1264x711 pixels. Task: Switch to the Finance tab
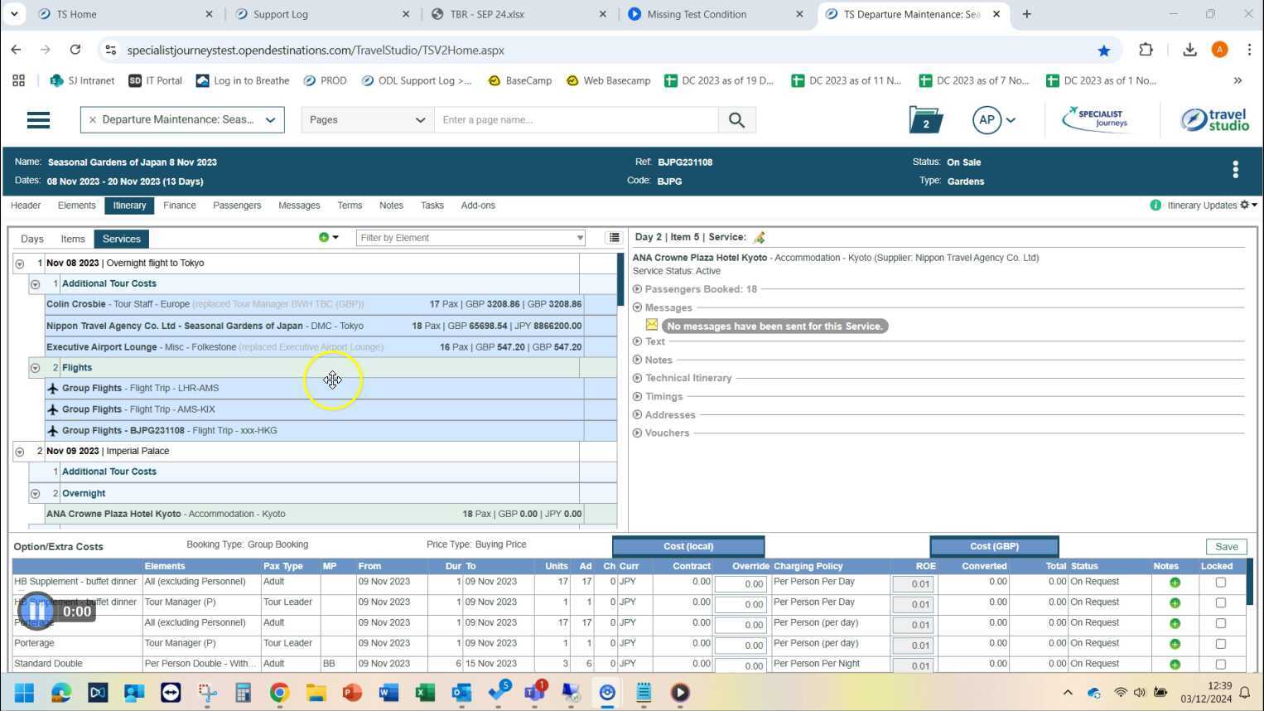[179, 206]
